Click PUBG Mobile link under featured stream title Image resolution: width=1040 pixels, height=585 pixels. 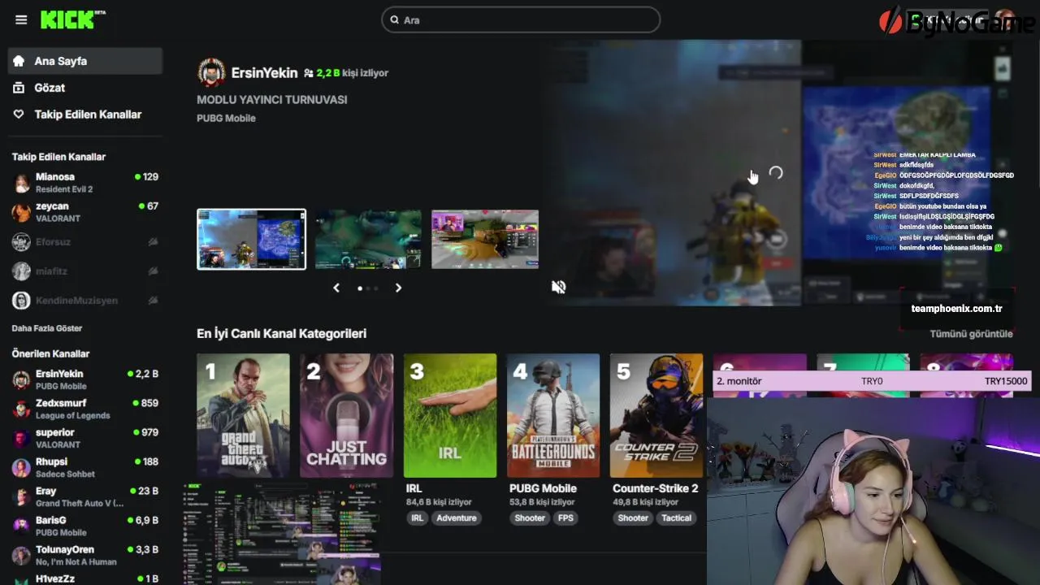click(x=226, y=118)
